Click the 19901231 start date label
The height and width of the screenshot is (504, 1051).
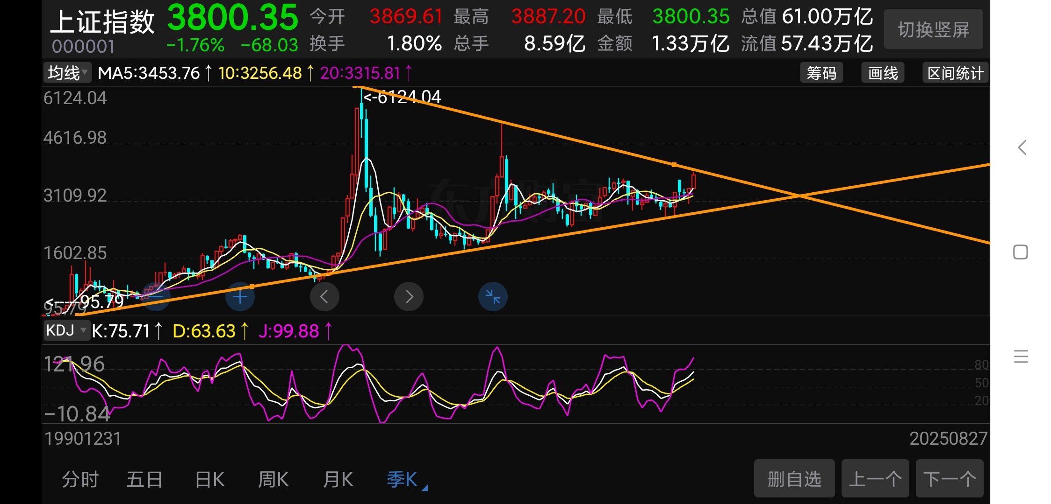pos(83,438)
